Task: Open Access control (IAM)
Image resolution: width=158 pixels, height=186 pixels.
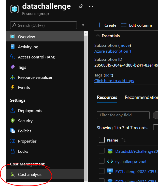Action: click(45, 57)
